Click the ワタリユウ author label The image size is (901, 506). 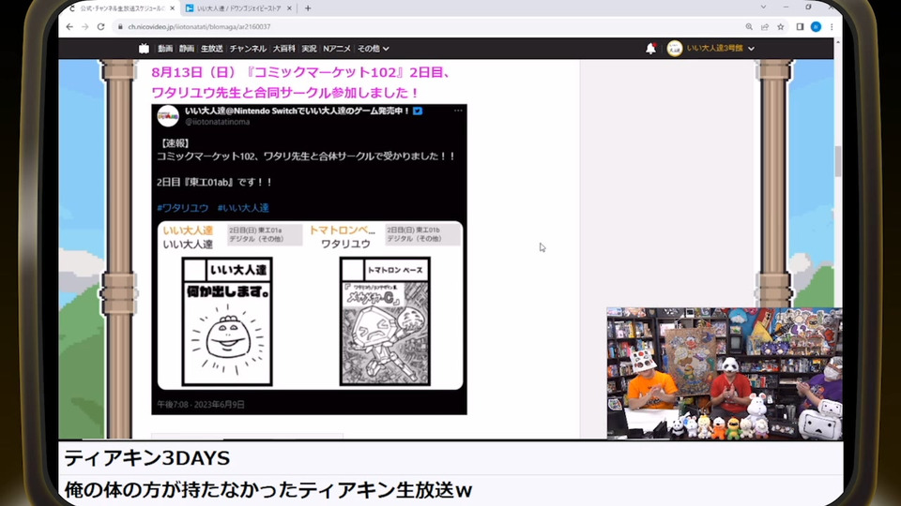point(345,244)
